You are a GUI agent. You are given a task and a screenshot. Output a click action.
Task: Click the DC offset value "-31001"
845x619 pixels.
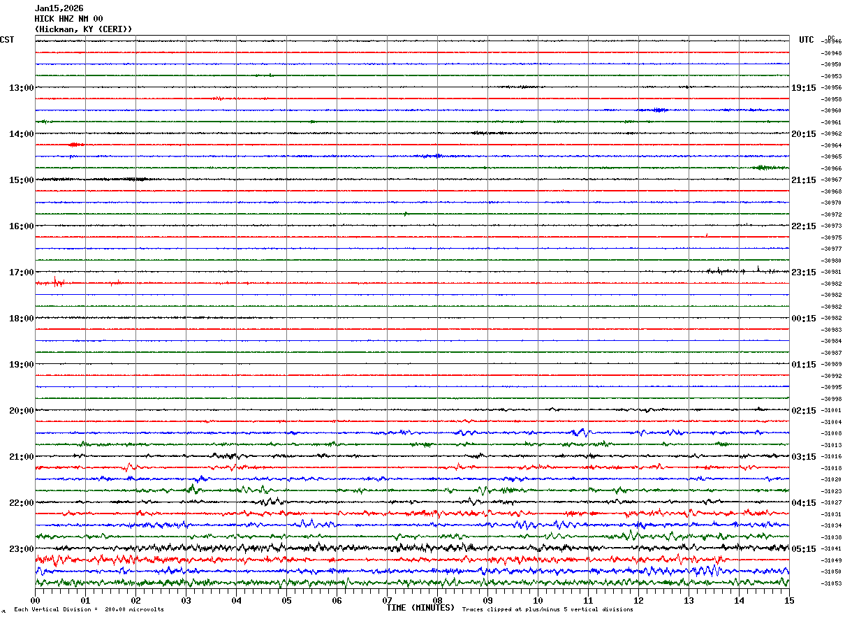832,411
